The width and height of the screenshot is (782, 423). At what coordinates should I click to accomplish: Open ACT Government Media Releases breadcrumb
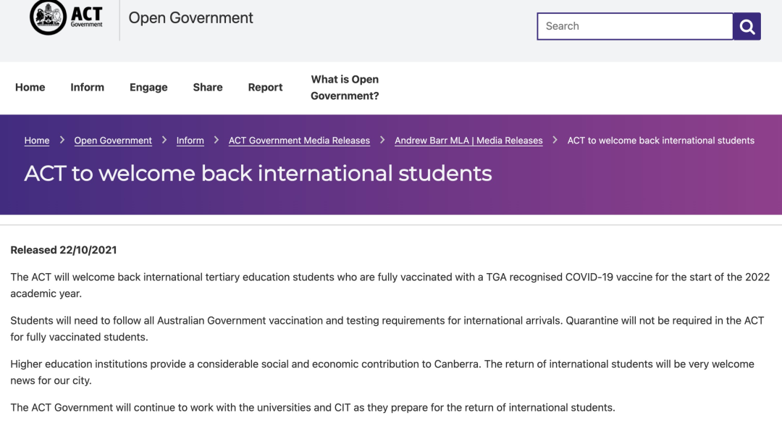point(299,141)
